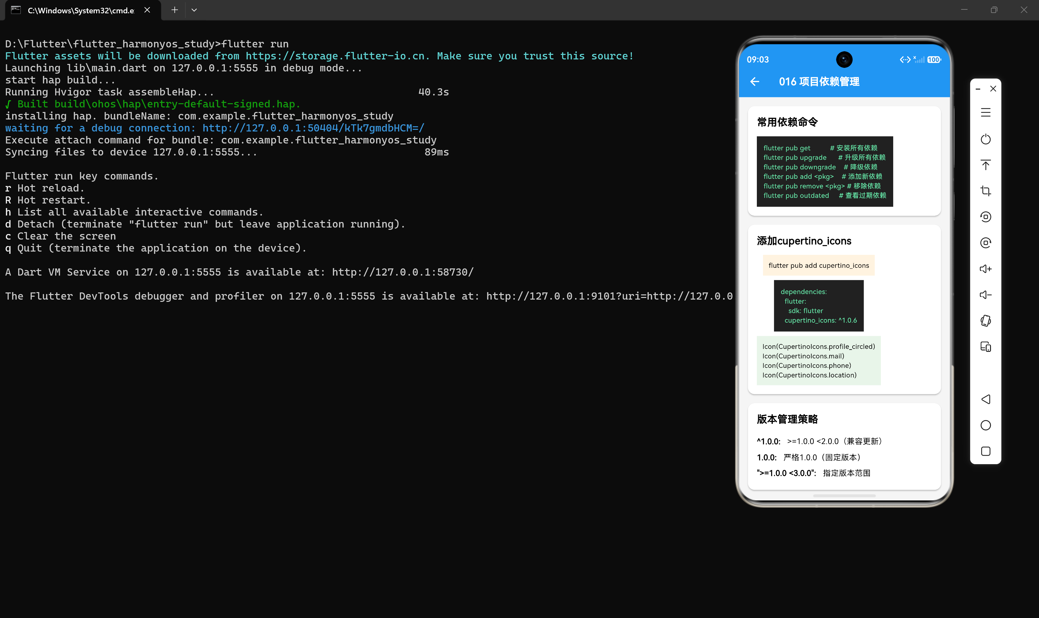Tap the 常用依赖命令 card heading
1039x618 pixels.
[787, 122]
